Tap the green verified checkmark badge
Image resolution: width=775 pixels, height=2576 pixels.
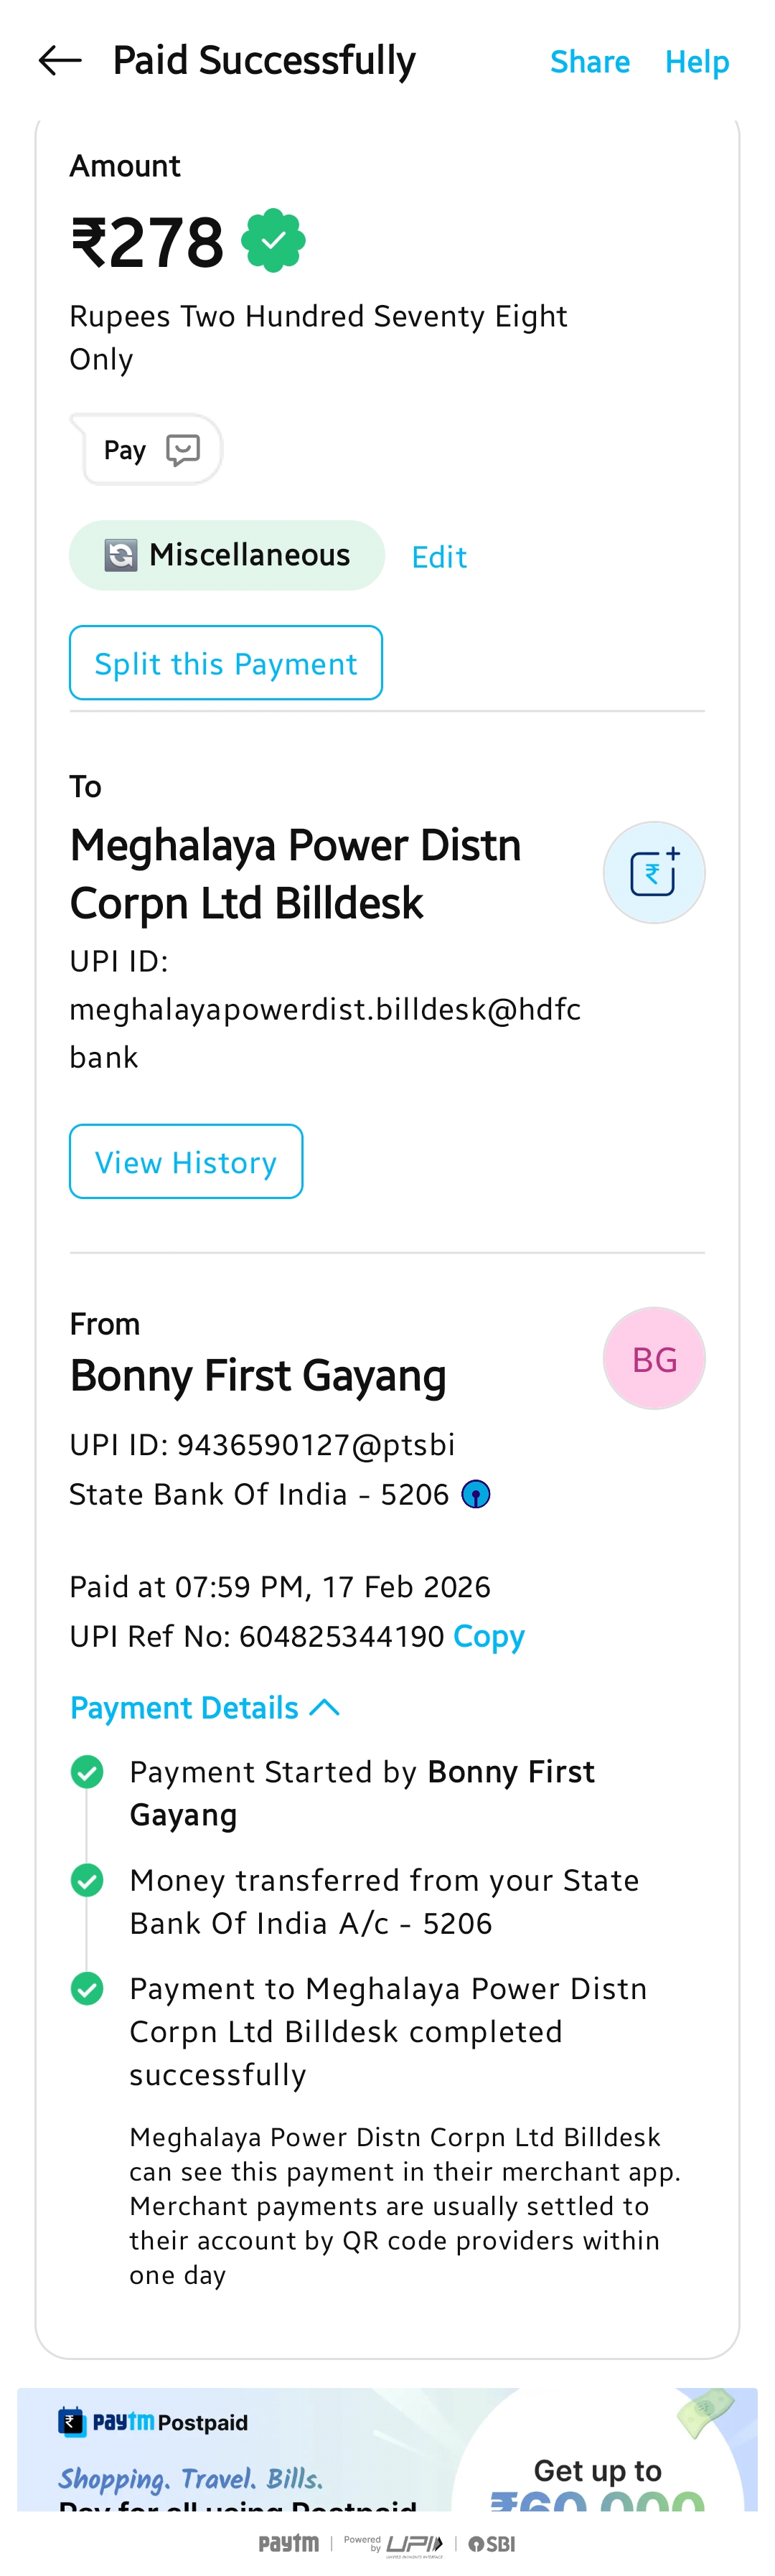[x=273, y=241]
